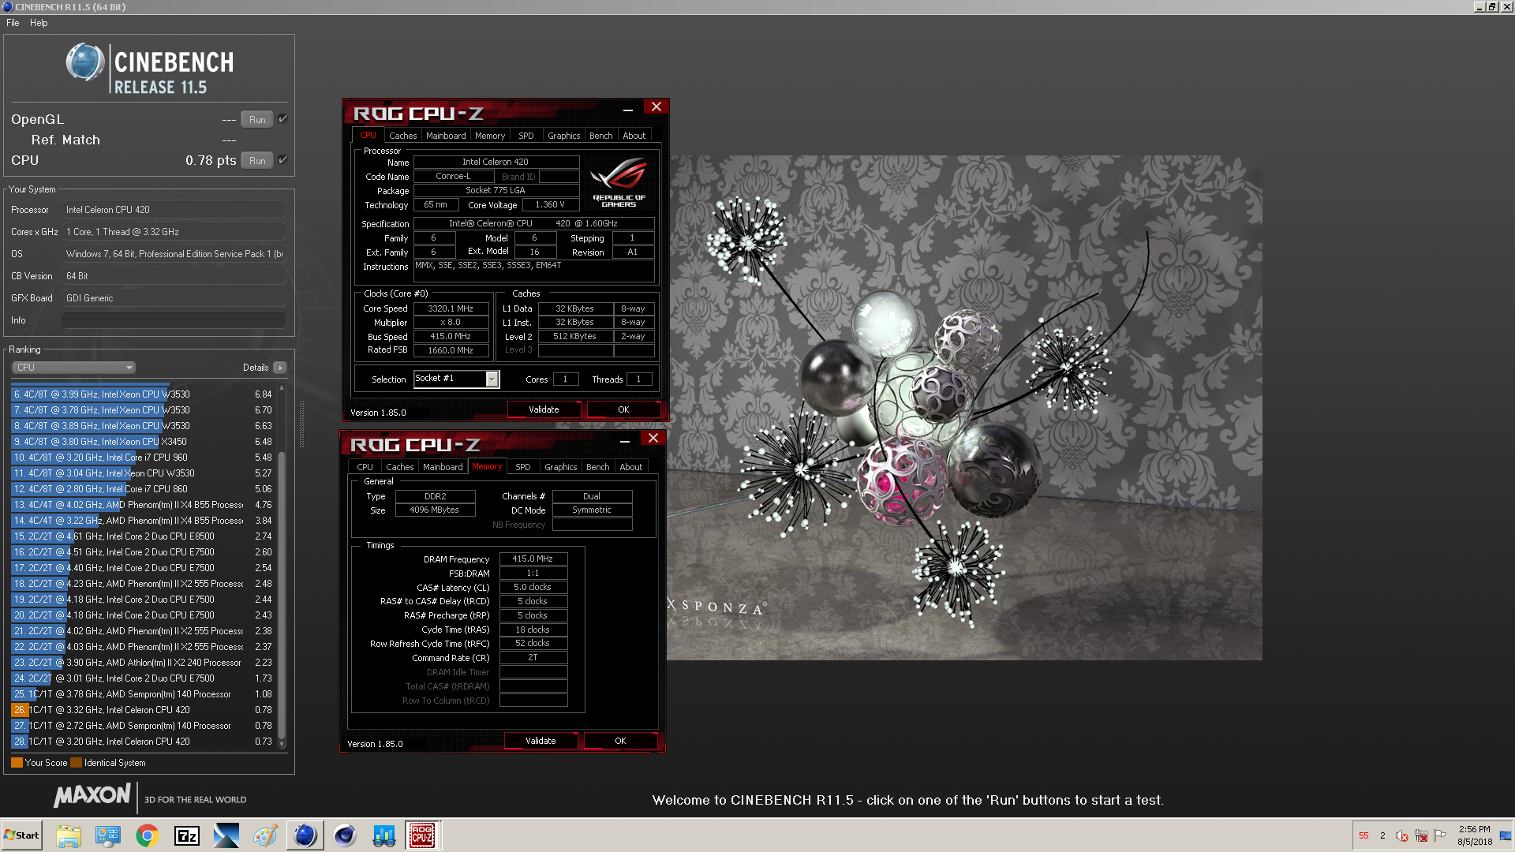Screen dimensions: 1515x852
Task: Open SPD tab in upper CPU-Z window
Action: 526,136
